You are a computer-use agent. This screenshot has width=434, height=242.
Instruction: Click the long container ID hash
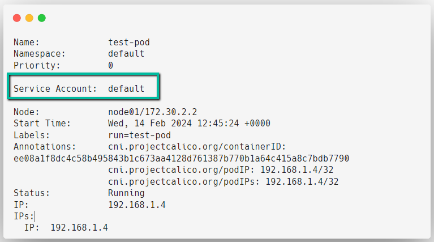coord(181,159)
